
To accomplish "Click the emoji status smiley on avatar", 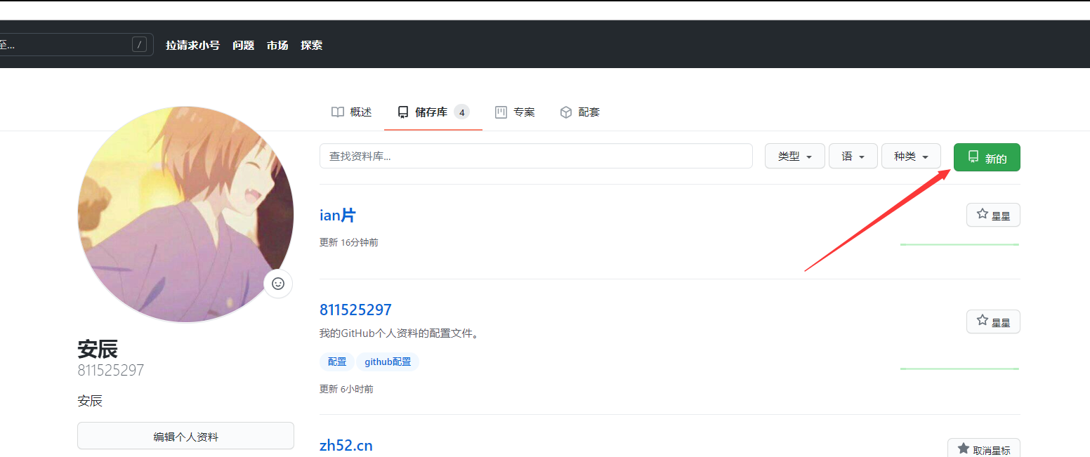I will [278, 284].
